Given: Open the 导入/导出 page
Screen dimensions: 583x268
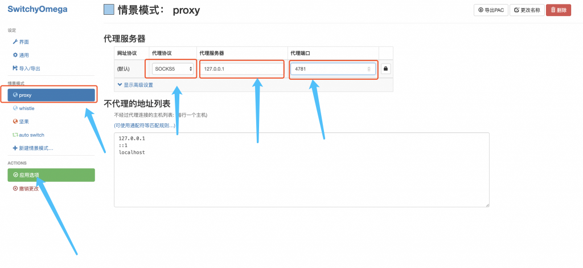Looking at the screenshot, I should coord(26,68).
